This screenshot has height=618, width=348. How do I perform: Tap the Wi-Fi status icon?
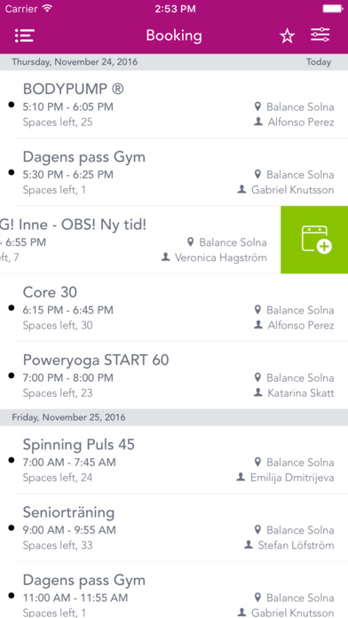tap(47, 9)
